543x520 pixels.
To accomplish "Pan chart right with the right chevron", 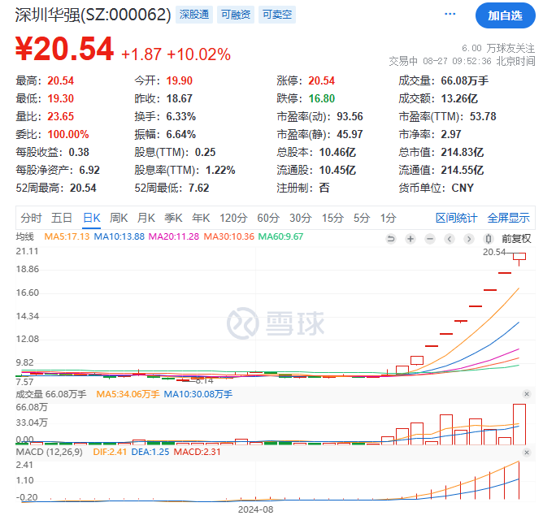I will pos(469,239).
